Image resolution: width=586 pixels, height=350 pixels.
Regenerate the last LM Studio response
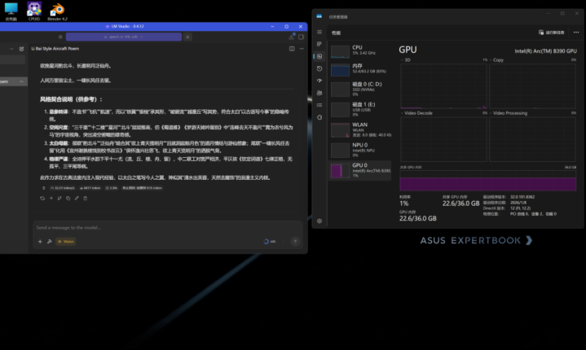42,198
